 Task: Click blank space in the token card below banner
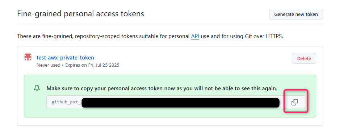(170, 121)
